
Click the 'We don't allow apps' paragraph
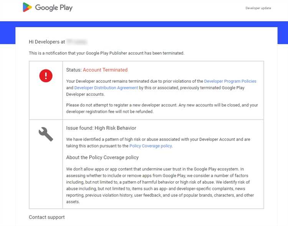[160, 185]
